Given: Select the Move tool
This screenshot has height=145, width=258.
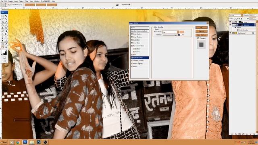Looking at the screenshot, I should point(6,16).
